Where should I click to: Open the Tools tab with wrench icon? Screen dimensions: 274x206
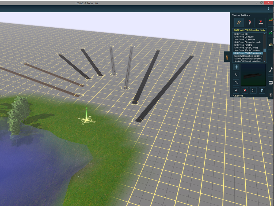[271, 70]
